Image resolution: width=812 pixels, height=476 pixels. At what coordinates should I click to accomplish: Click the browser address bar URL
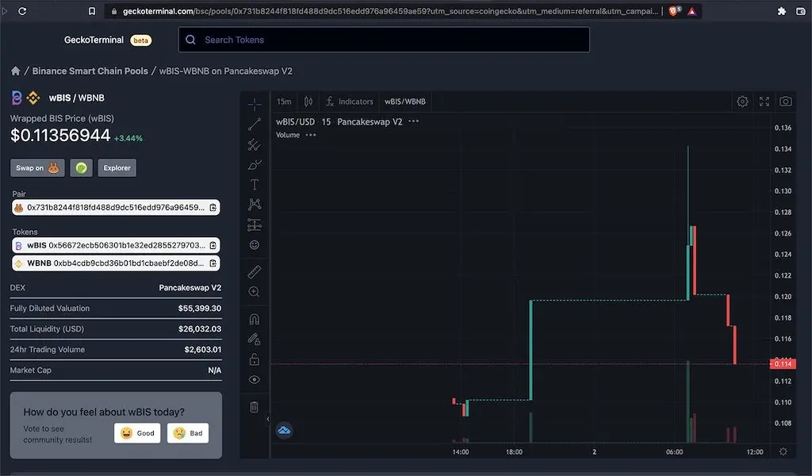coord(390,11)
